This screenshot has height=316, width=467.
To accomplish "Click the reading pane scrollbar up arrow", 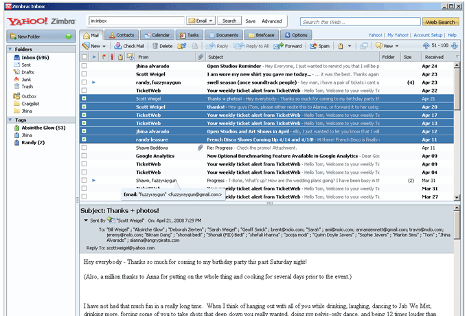I will [457, 208].
